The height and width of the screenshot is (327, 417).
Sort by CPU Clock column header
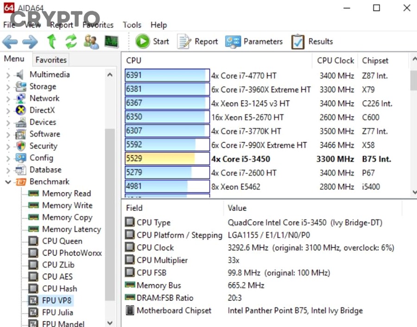click(x=335, y=61)
